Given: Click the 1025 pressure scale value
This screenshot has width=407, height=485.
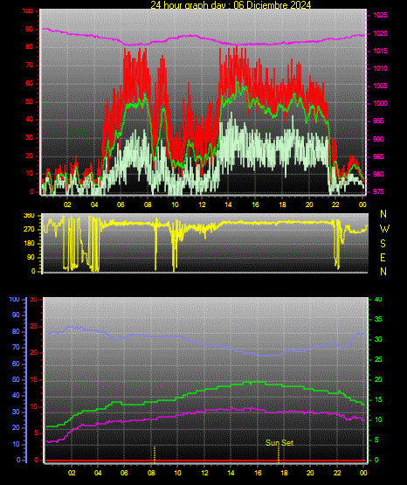Looking at the screenshot, I should 380,15.
